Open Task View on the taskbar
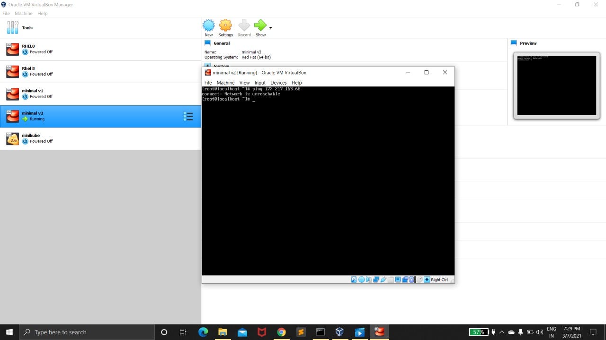The width and height of the screenshot is (606, 340). (x=183, y=332)
